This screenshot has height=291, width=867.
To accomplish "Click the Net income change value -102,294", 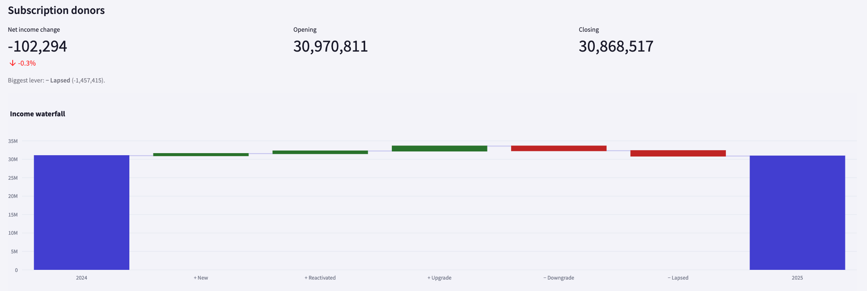I will click(x=38, y=46).
